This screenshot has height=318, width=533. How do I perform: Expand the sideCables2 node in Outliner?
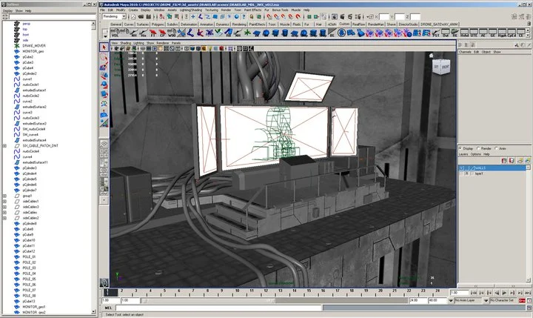click(4, 218)
